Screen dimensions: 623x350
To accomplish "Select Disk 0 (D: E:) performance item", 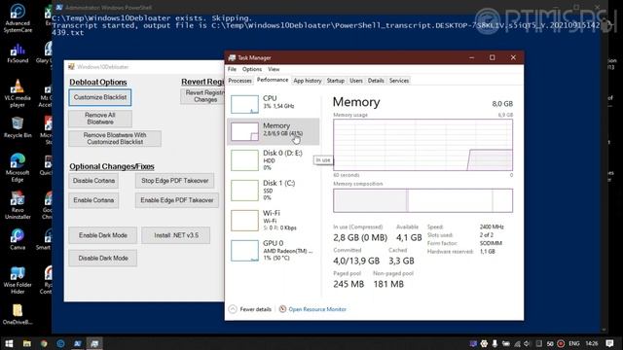I will point(274,159).
